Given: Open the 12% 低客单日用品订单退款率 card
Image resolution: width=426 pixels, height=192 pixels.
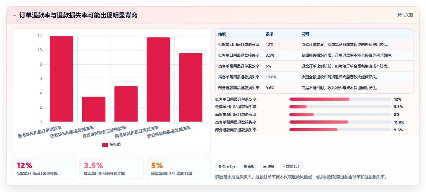Looking at the screenshot, I should [x=44, y=168].
